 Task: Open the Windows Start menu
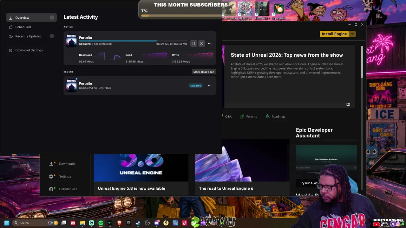[7, 223]
